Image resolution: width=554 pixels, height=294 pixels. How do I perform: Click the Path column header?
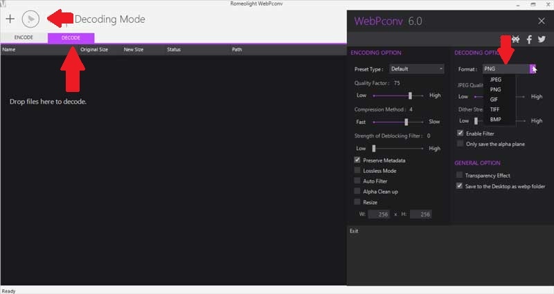pos(237,49)
